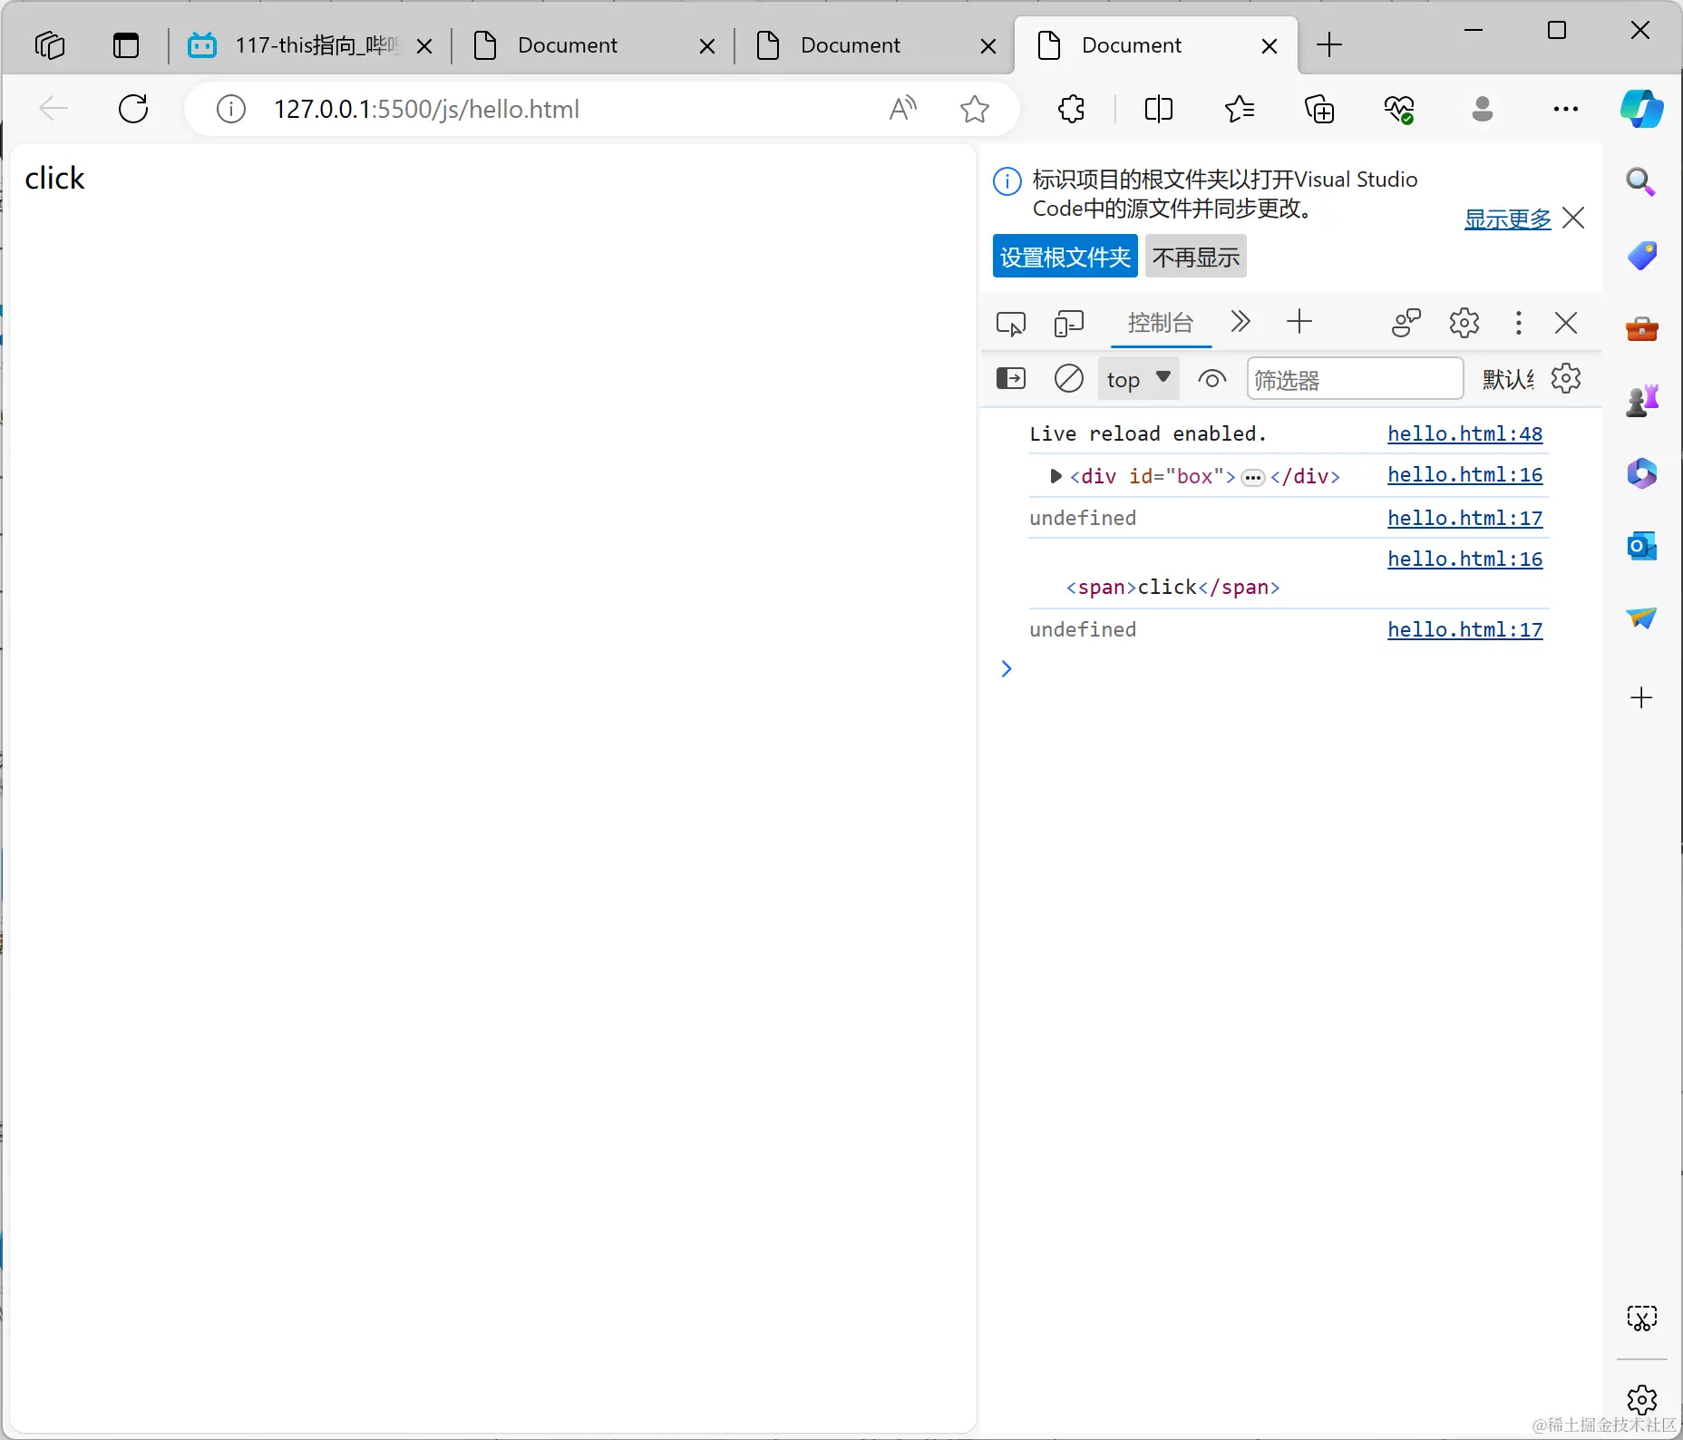
Task: Open DevTools settings gear
Action: (x=1464, y=323)
